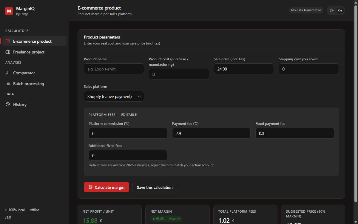Viewport: 358px width, 224px height.
Task: Edit the Additional fixed fees field
Action: (128, 156)
